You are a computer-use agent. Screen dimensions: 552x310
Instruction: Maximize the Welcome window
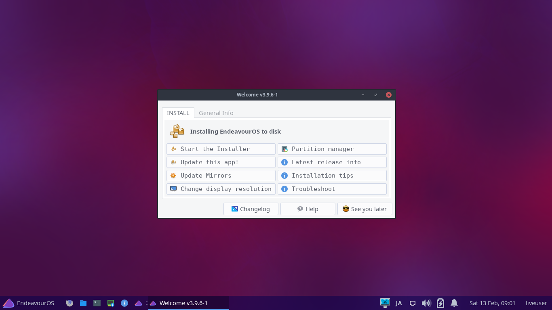pyautogui.click(x=376, y=95)
